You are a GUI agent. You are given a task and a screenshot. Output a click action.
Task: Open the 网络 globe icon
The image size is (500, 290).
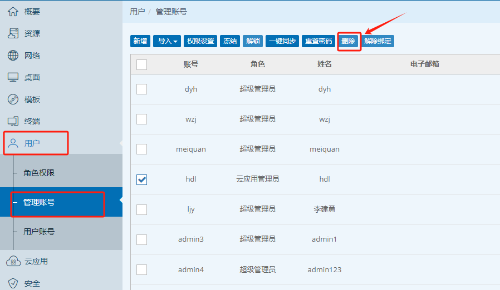(x=13, y=56)
